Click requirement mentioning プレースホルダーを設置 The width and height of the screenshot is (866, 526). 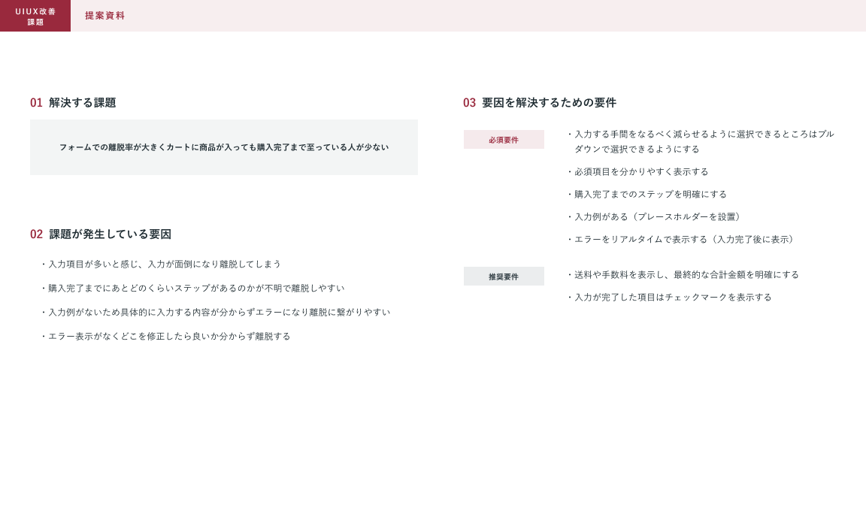pos(659,217)
